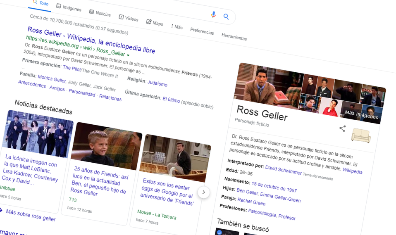
Task: Open Preferencias settings
Action: [202, 31]
